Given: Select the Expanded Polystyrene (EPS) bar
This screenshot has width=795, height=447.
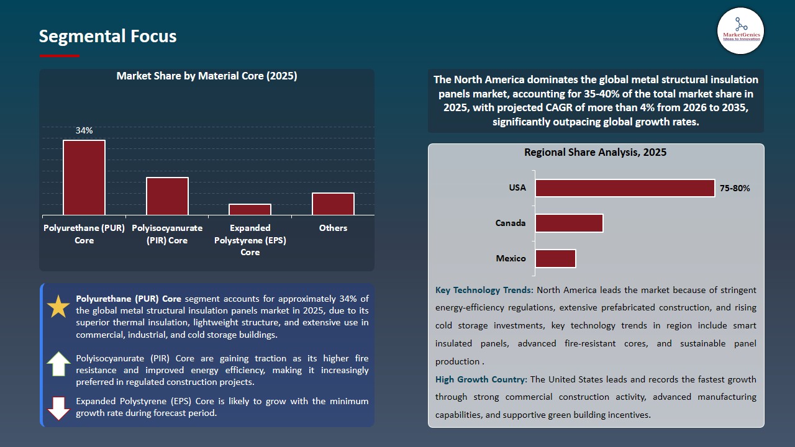Looking at the screenshot, I should 250,210.
